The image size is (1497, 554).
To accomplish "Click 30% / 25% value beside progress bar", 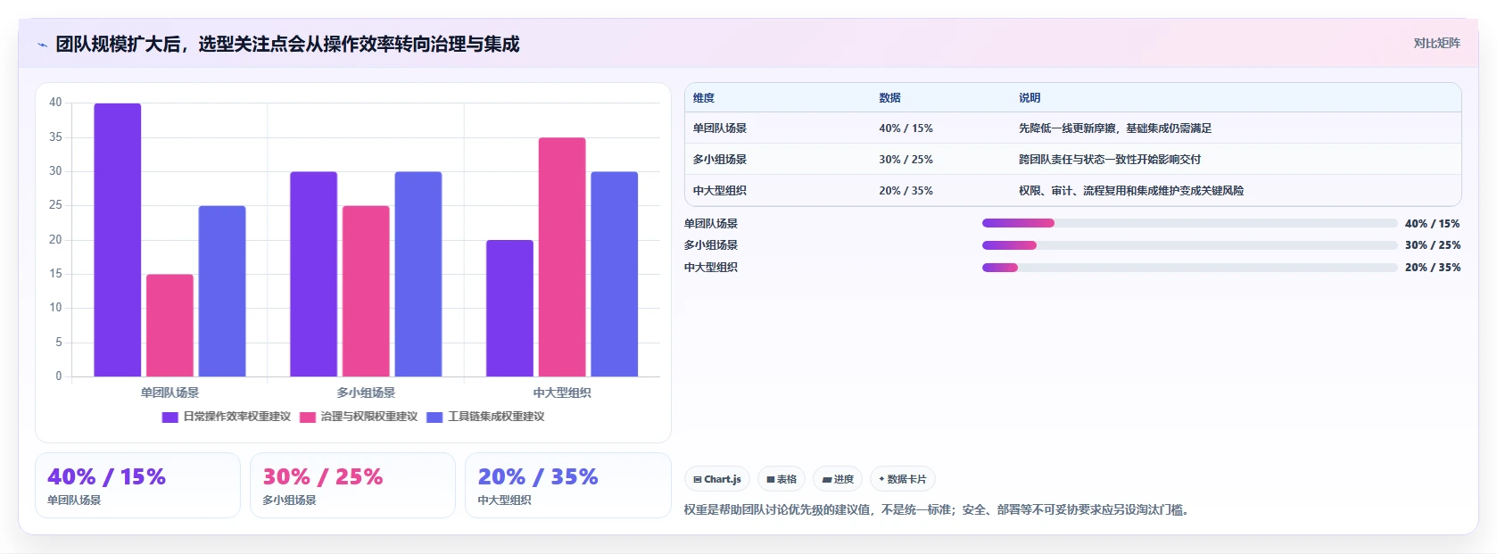I will [1433, 245].
